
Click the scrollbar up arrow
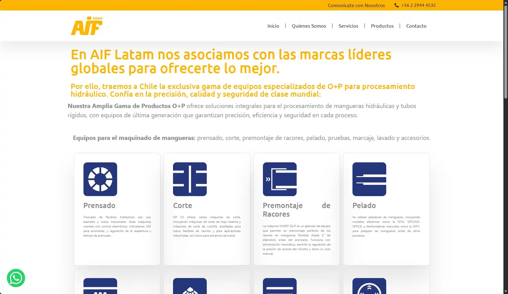[x=506, y=2]
